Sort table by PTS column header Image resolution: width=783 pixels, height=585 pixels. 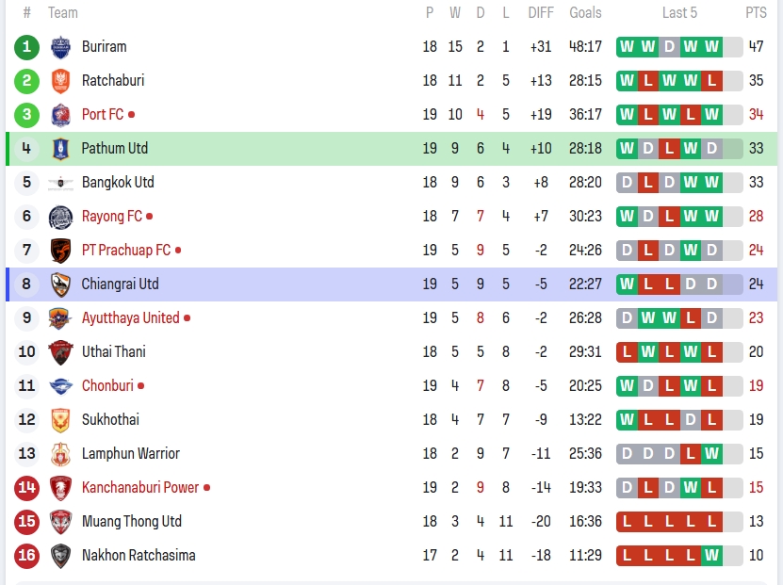tap(756, 12)
